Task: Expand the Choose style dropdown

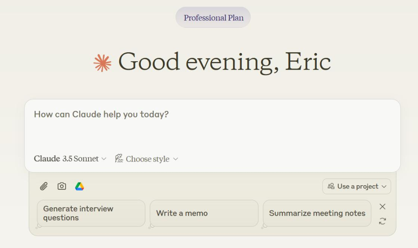Action: coord(147,159)
